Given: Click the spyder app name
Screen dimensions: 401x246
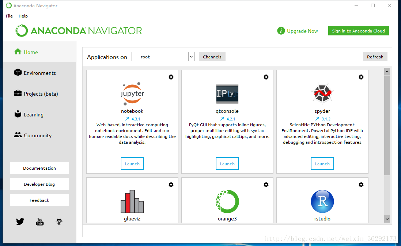Looking at the screenshot, I should click(x=322, y=111).
